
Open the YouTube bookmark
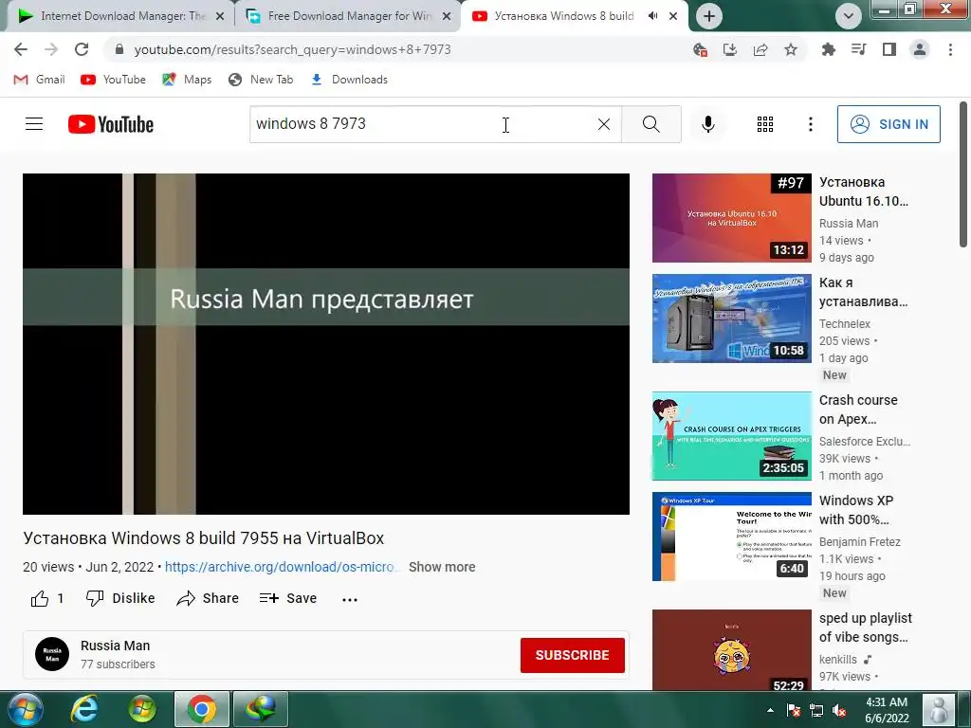click(x=114, y=80)
